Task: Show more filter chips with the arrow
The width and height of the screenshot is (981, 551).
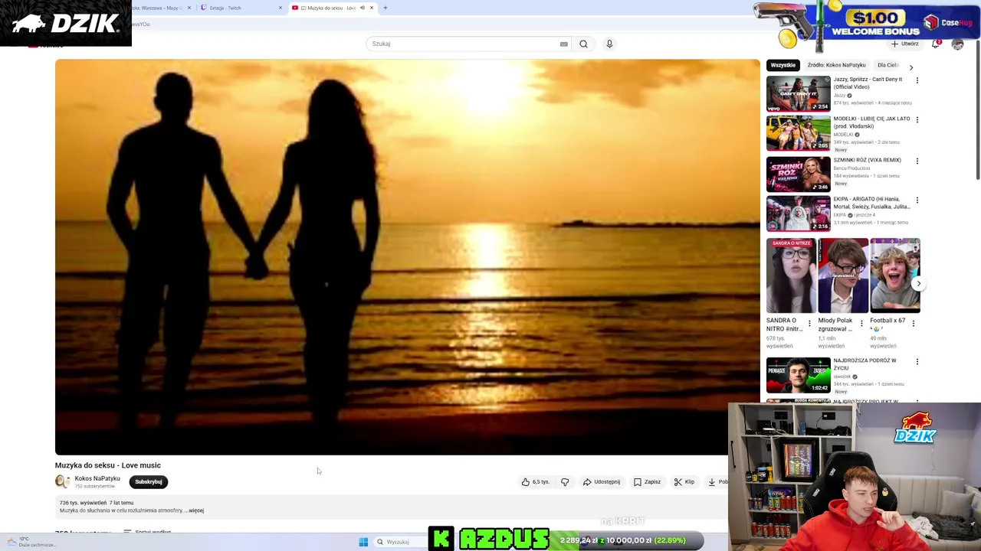Action: coord(911,67)
